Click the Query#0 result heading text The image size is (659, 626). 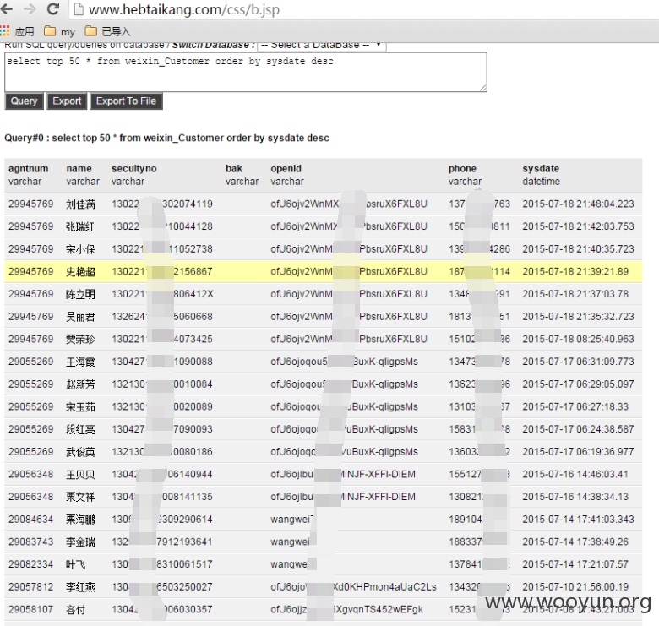coord(166,138)
